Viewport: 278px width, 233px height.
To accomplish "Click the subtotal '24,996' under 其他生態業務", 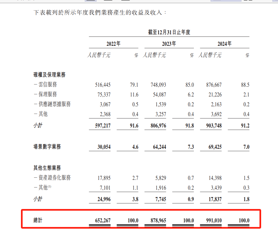I will pos(104,199).
